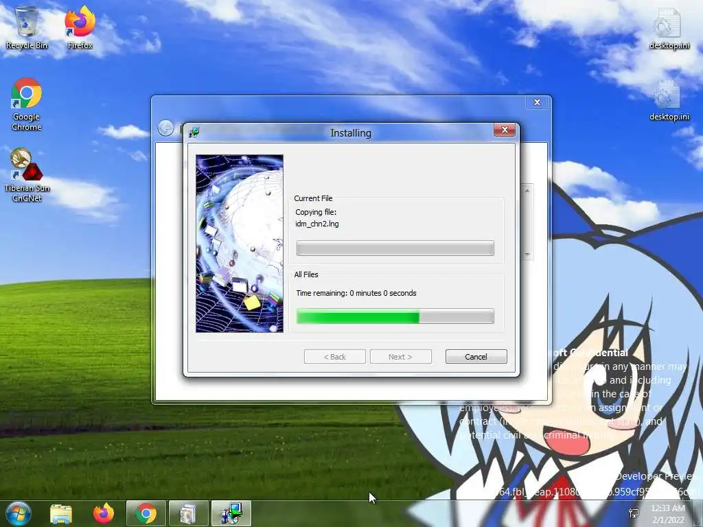Switch to the IDM installer taskbar item
703x527 pixels.
(231, 513)
